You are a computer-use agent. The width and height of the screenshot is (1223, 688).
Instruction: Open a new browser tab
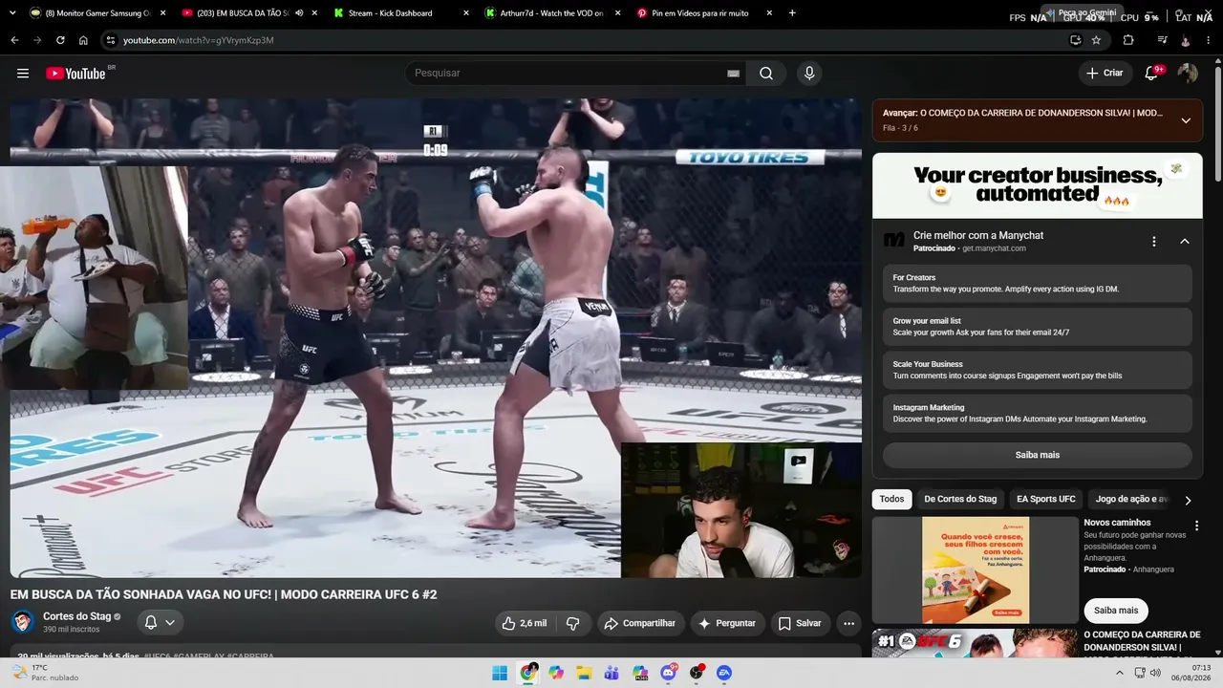792,13
